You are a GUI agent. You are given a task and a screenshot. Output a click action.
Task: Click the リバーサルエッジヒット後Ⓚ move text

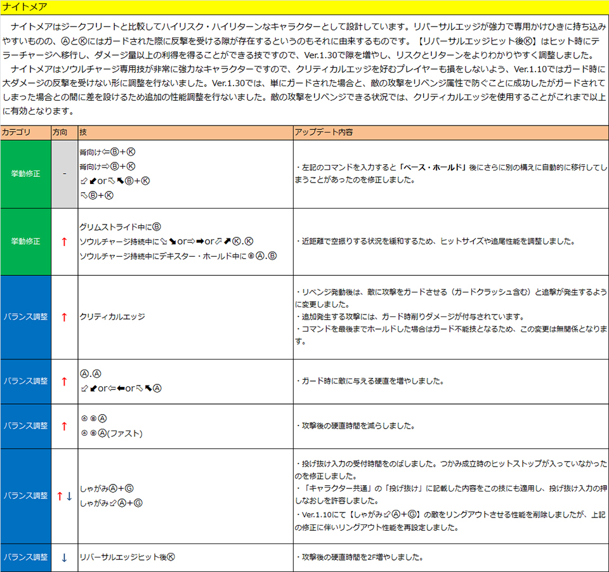pyautogui.click(x=127, y=557)
